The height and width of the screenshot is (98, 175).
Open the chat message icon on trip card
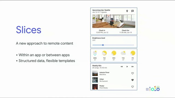[x=132, y=11]
